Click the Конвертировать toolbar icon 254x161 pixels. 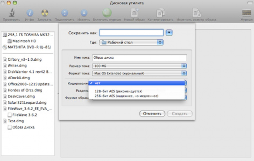(161, 13)
